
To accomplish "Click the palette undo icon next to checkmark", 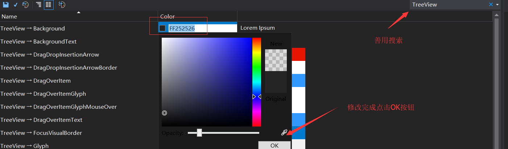I will pos(25,5).
